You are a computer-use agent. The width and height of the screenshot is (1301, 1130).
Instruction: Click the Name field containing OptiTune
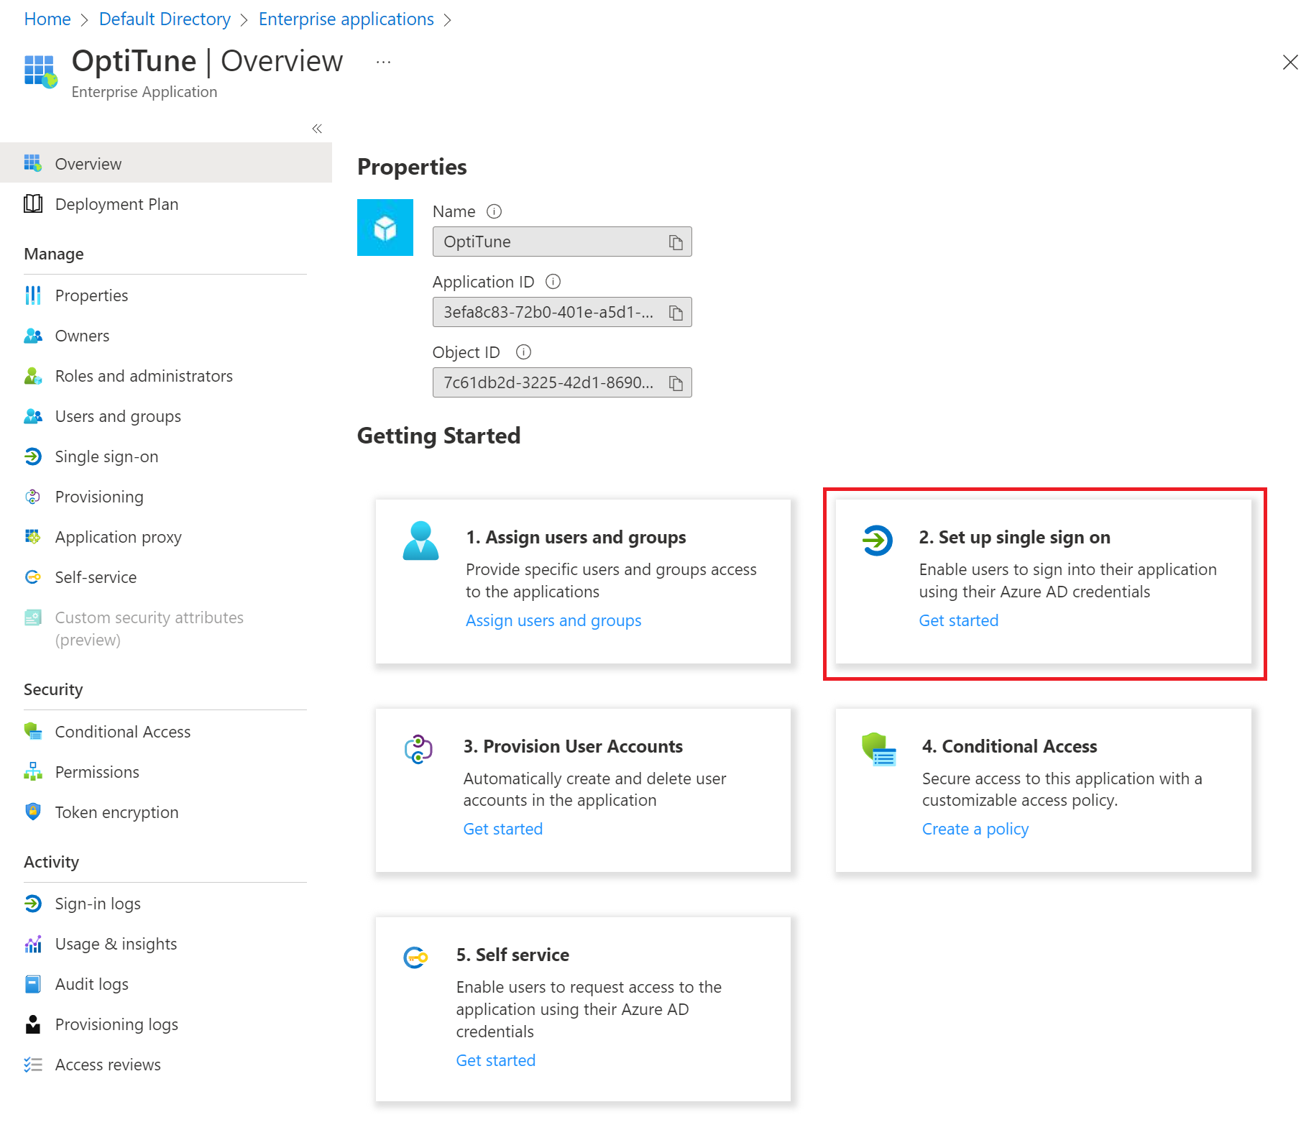coord(562,242)
